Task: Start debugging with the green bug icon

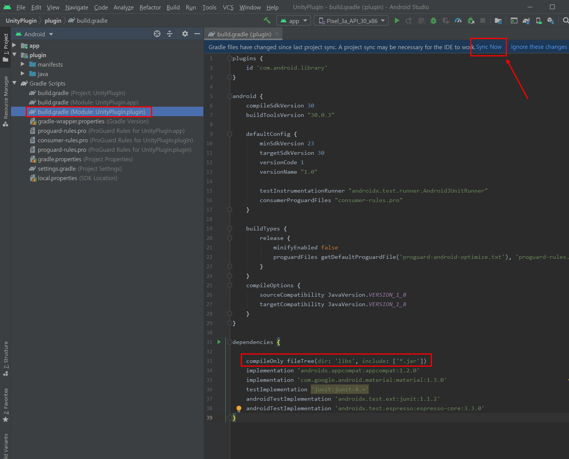Action: click(x=433, y=21)
